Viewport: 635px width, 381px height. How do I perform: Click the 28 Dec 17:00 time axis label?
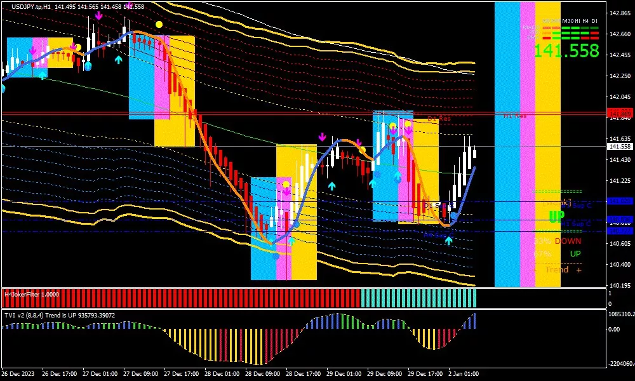303,374
